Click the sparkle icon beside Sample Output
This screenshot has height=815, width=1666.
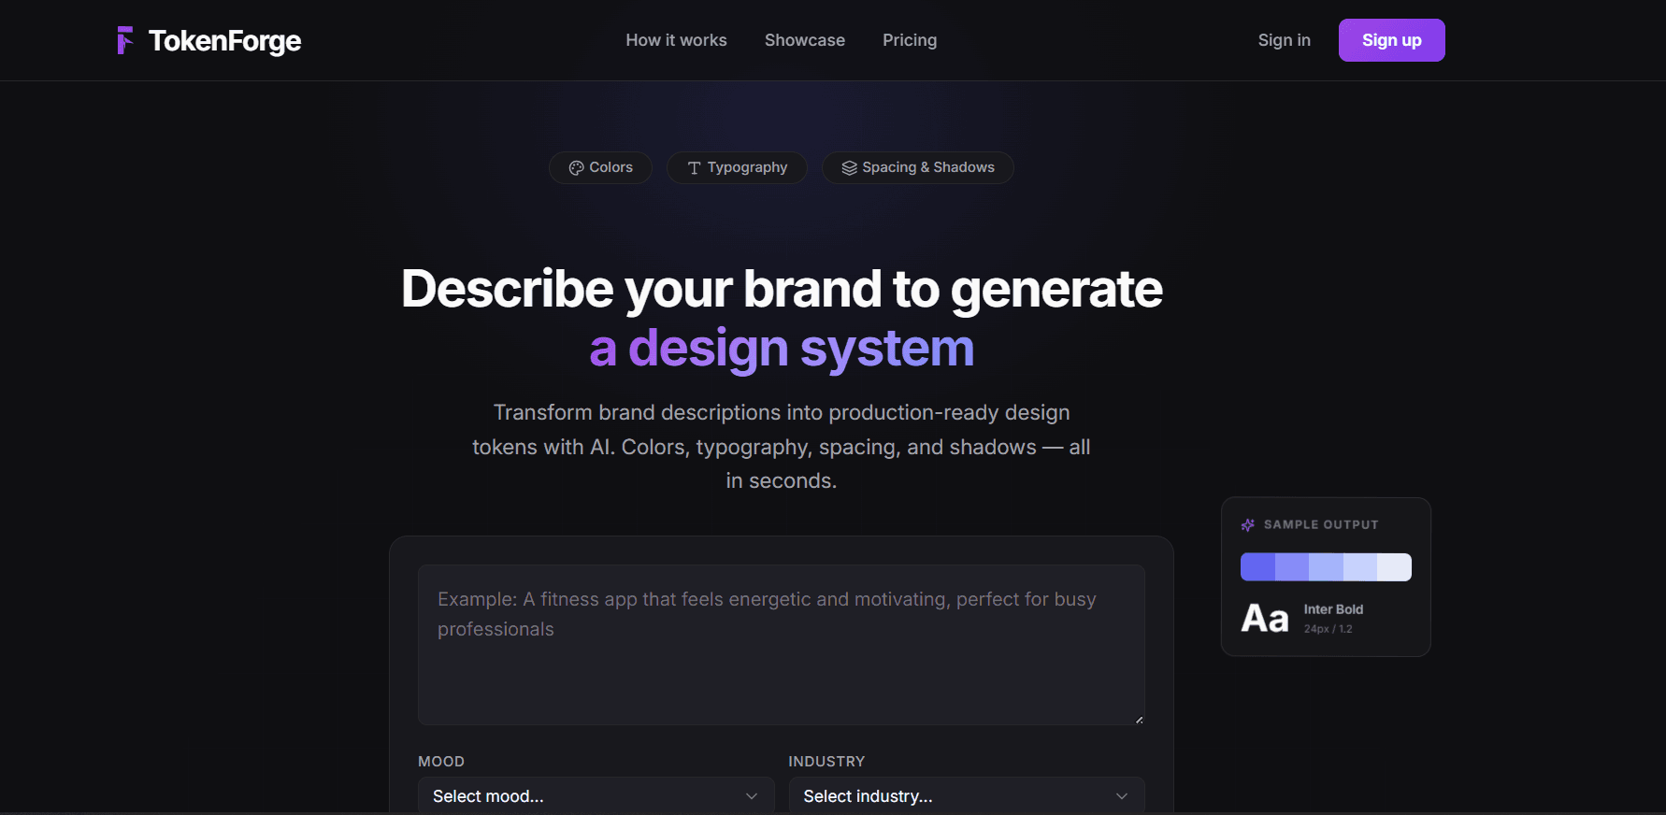tap(1248, 525)
